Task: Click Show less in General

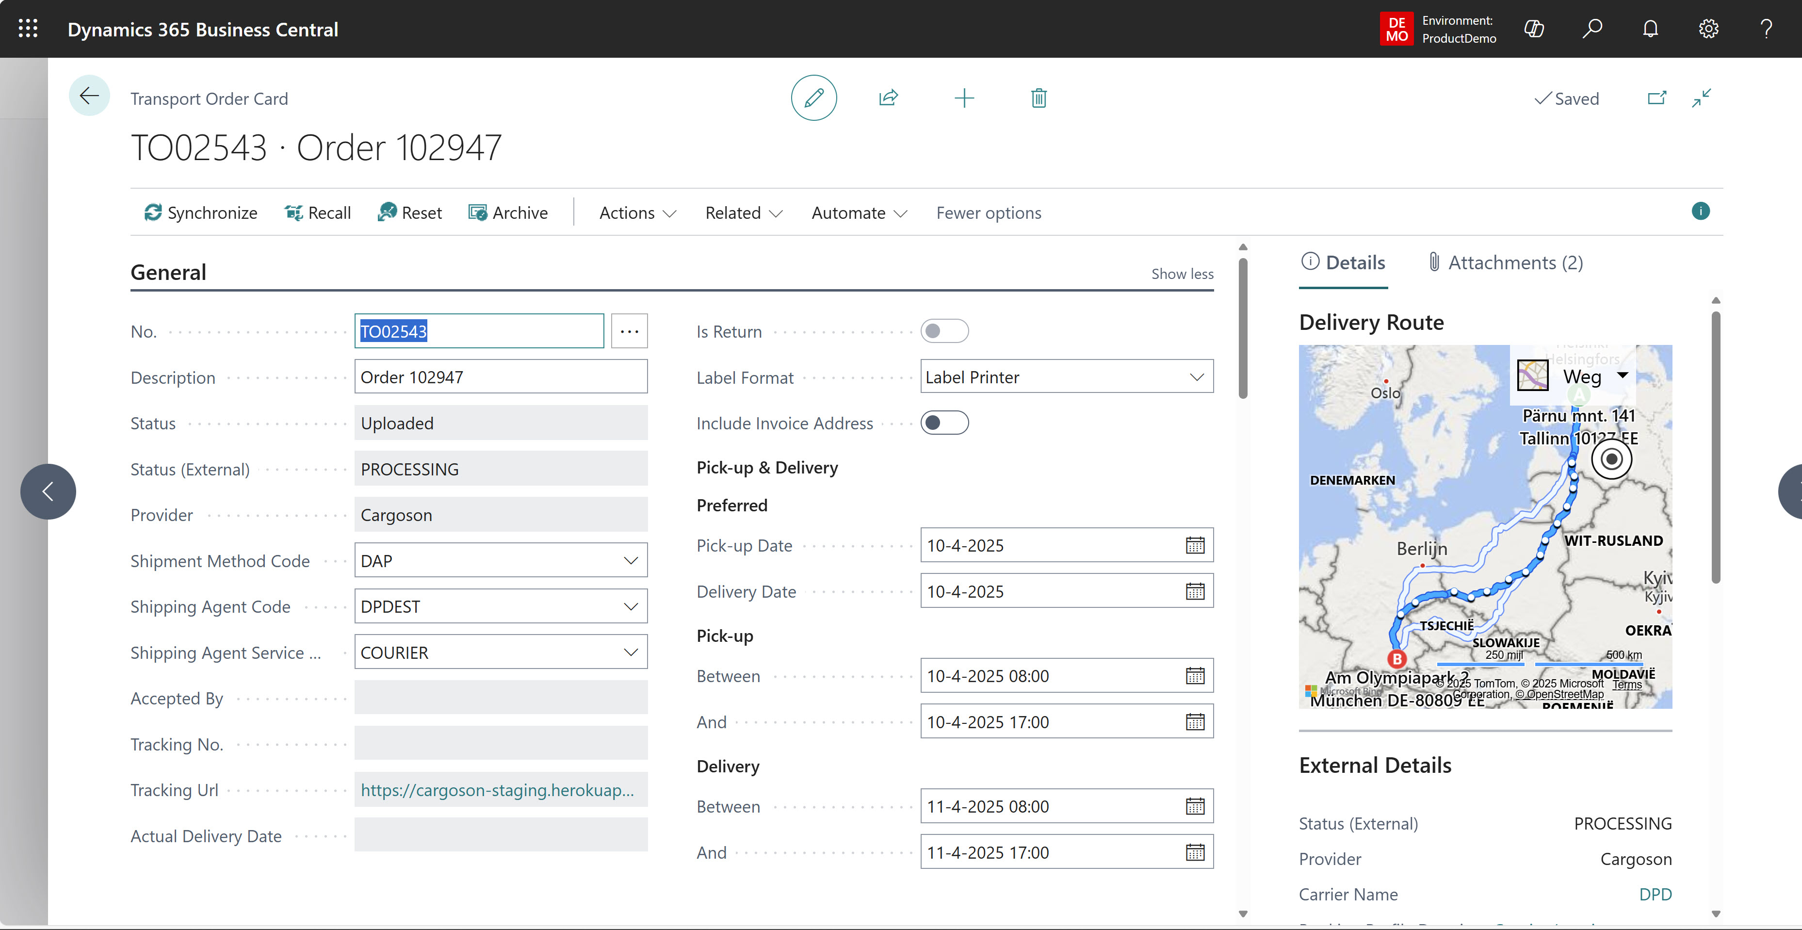Action: tap(1182, 274)
